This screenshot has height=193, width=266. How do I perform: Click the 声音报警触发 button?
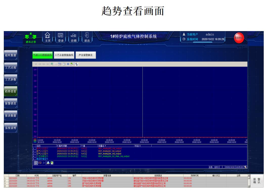tap(86, 55)
